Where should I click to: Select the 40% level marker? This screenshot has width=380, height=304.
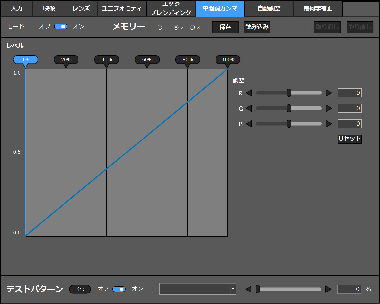click(x=107, y=60)
